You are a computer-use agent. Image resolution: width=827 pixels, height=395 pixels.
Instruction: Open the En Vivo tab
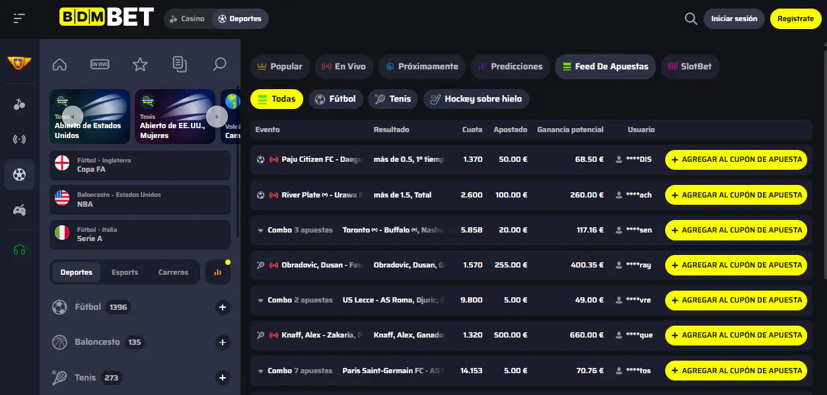pyautogui.click(x=343, y=67)
